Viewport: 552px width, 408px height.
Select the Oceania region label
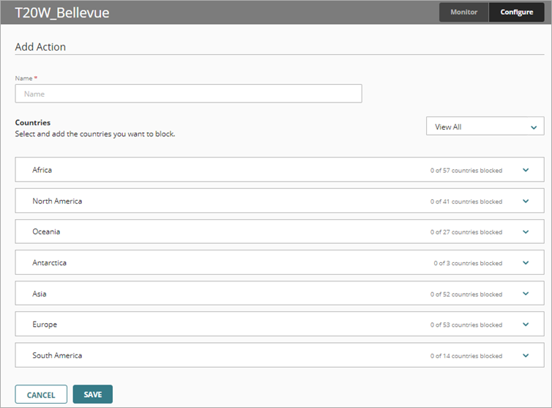46,231
